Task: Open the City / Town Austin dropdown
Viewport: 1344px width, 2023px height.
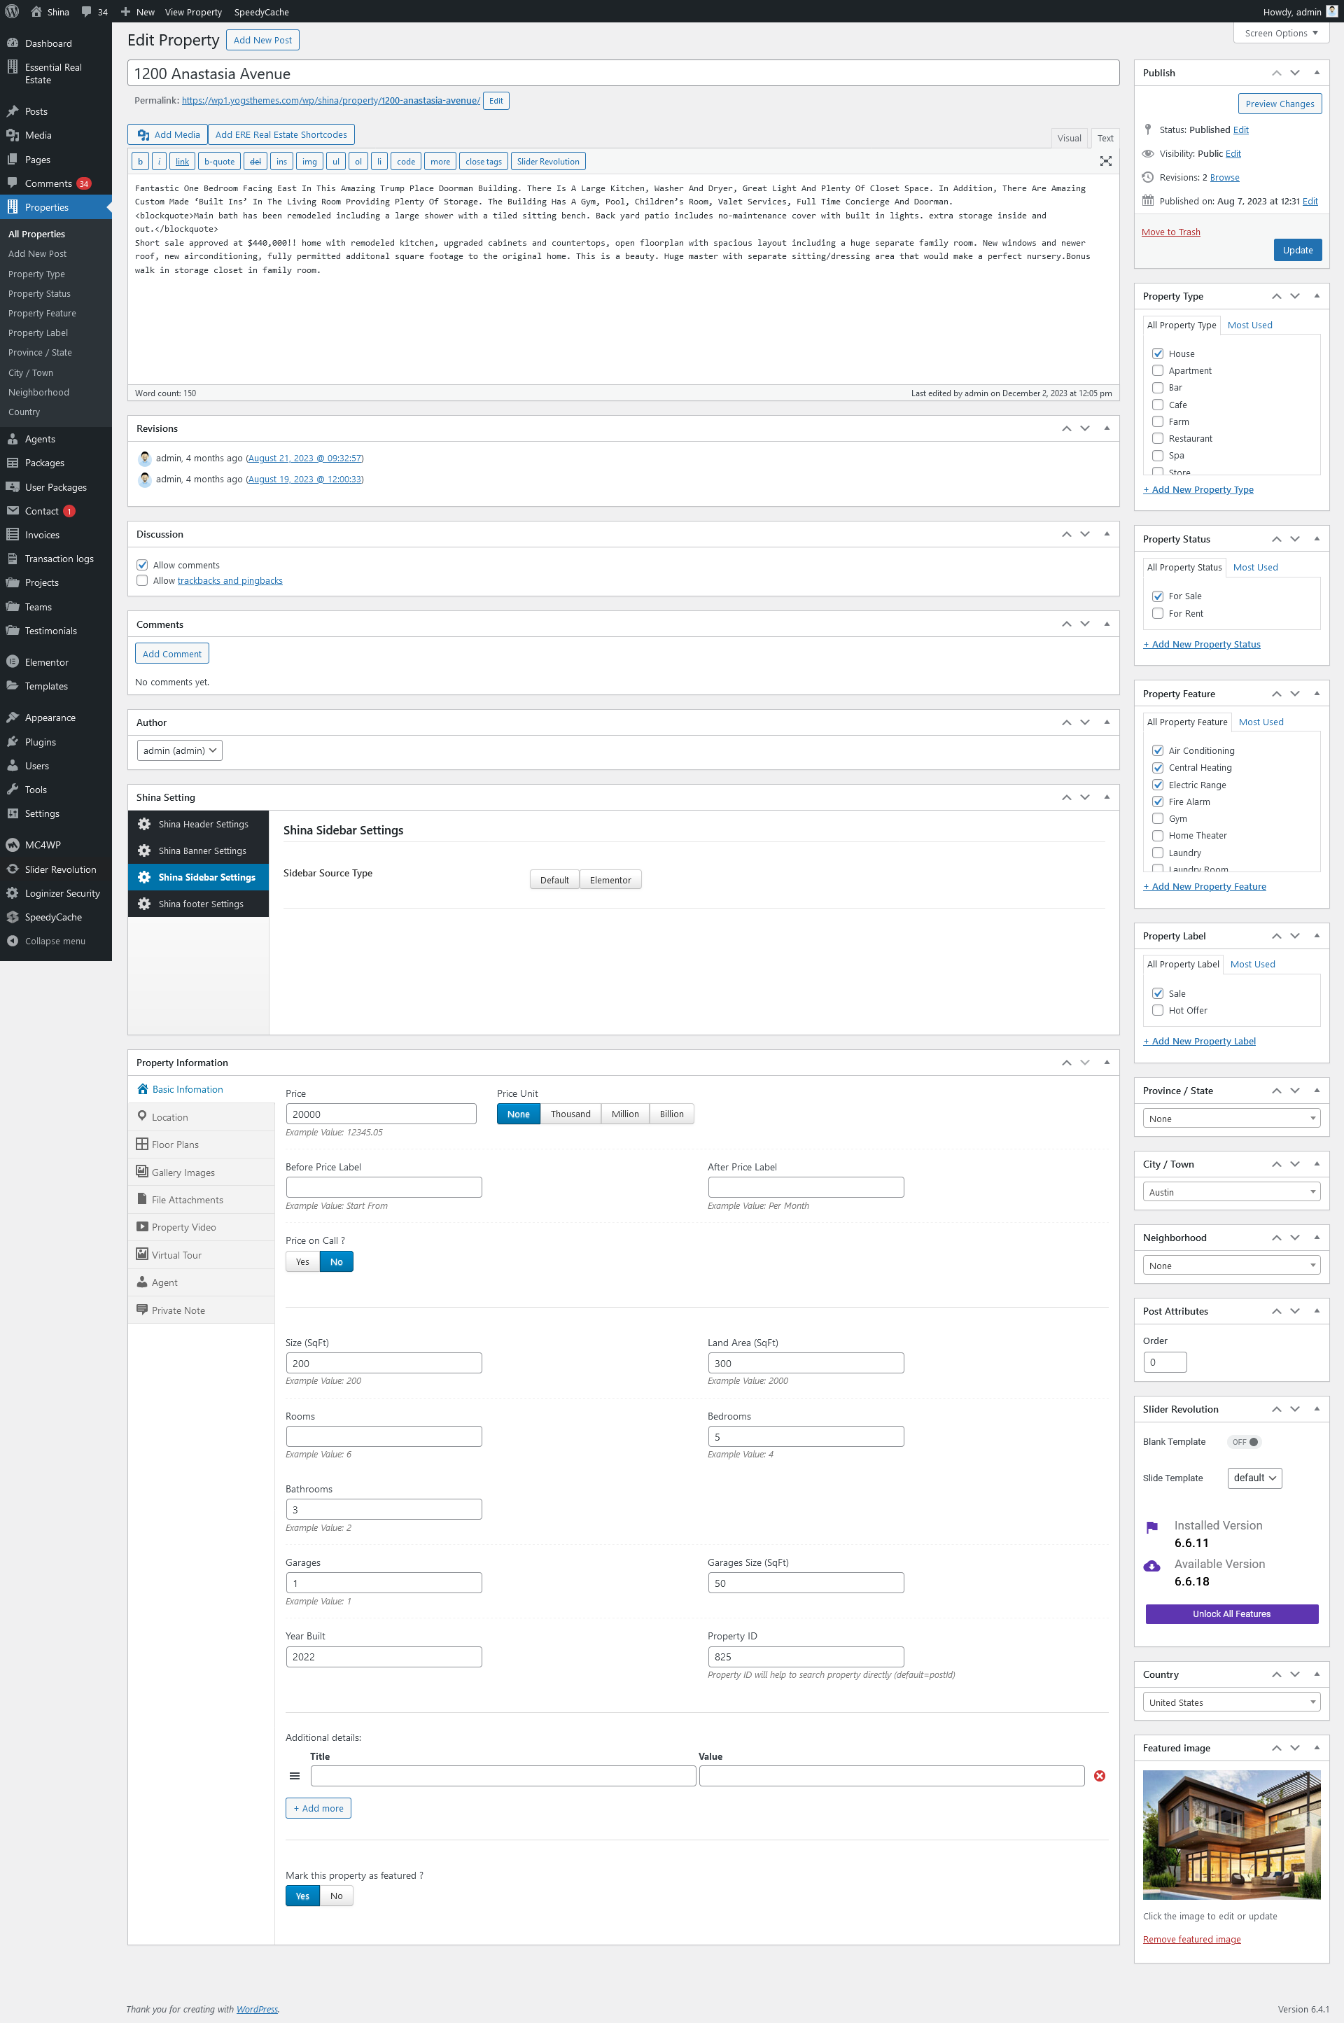Action: [x=1231, y=1191]
